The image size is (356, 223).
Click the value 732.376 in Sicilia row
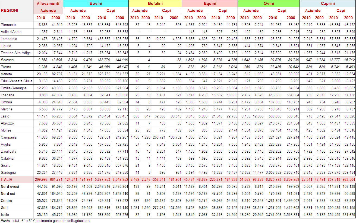(x=275, y=166)
